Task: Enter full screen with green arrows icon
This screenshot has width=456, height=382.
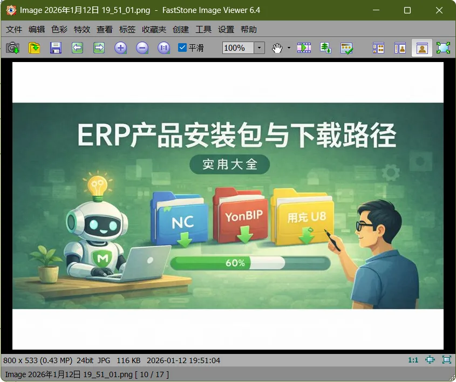Action: tap(443, 48)
